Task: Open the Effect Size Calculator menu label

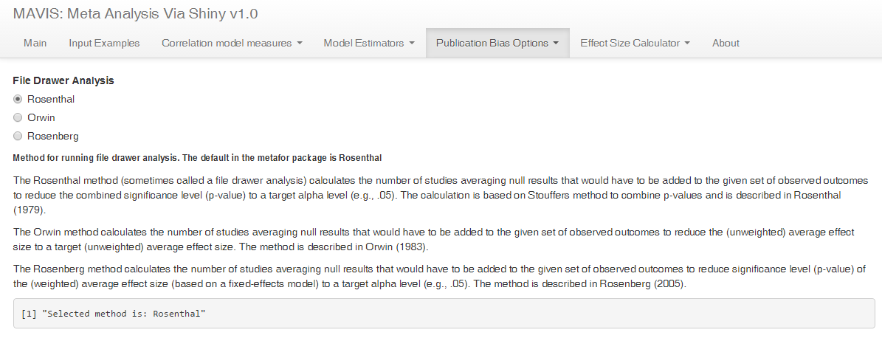Action: [630, 43]
